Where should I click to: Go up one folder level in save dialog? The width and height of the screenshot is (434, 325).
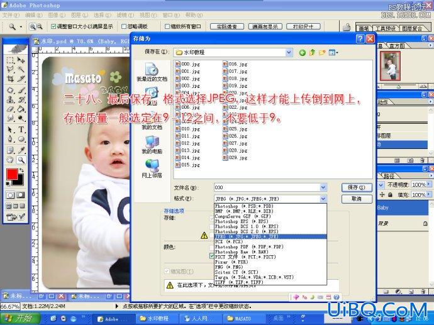(x=312, y=52)
